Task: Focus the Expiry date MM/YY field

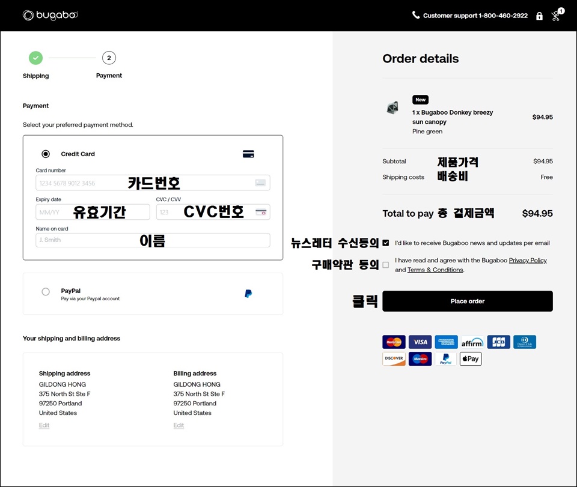Action: tap(93, 212)
